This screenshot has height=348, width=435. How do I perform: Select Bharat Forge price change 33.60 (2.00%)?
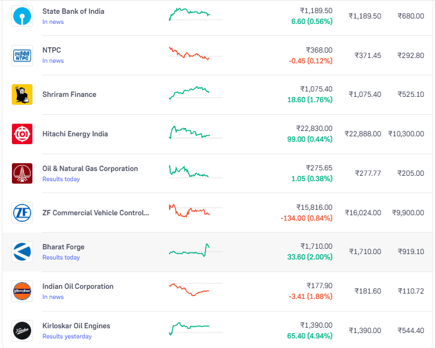[x=310, y=257]
